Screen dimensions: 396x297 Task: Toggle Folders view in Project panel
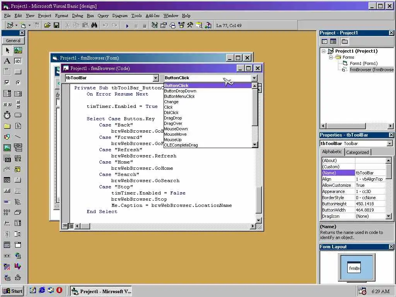pyautogui.click(x=345, y=41)
